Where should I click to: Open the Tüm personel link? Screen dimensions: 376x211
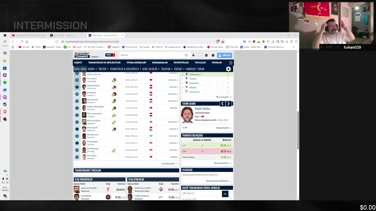[x=223, y=128]
